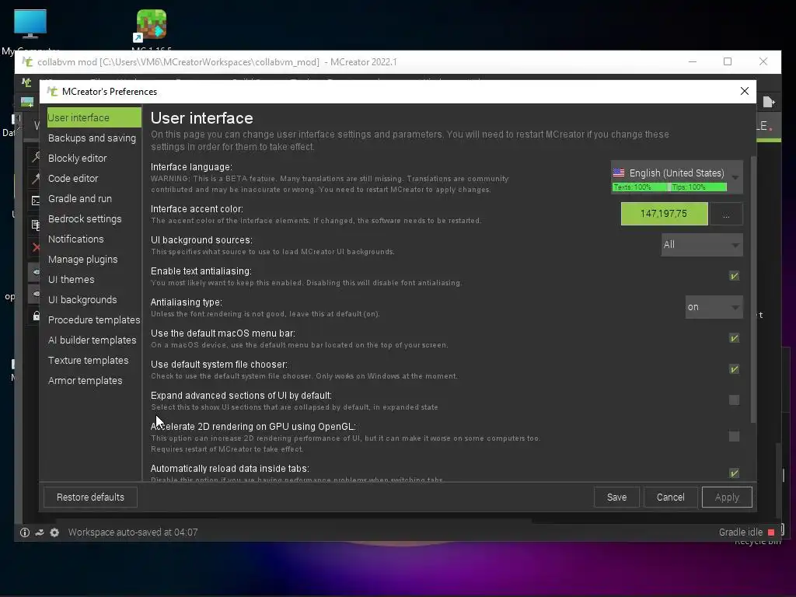Click MCreator logo icon in main menu bar
This screenshot has width=796, height=597.
[x=26, y=82]
